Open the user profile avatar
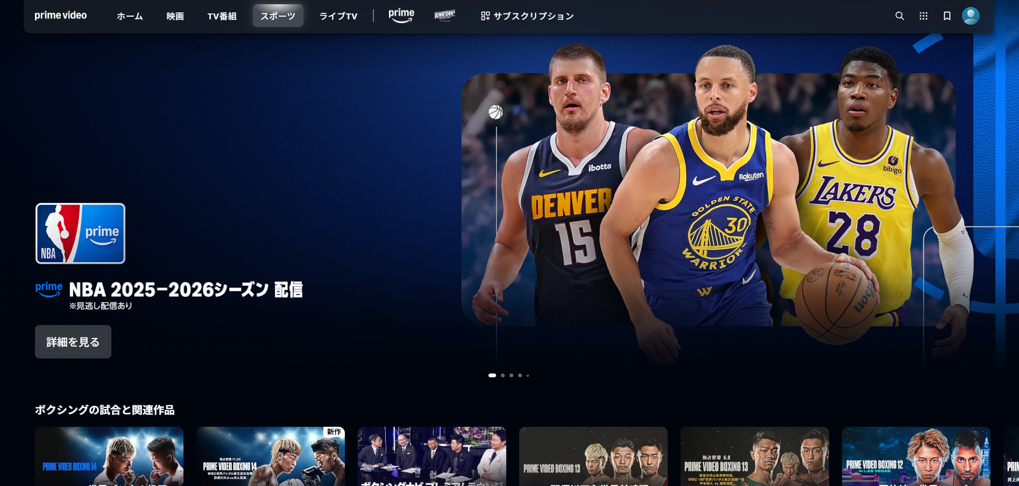The image size is (1019, 486). (x=971, y=16)
